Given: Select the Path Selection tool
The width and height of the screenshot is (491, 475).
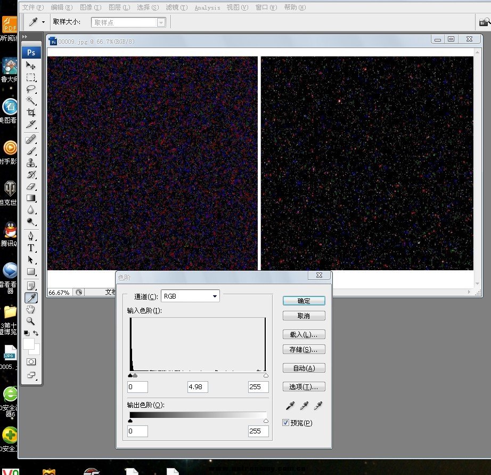Looking at the screenshot, I should (x=31, y=260).
